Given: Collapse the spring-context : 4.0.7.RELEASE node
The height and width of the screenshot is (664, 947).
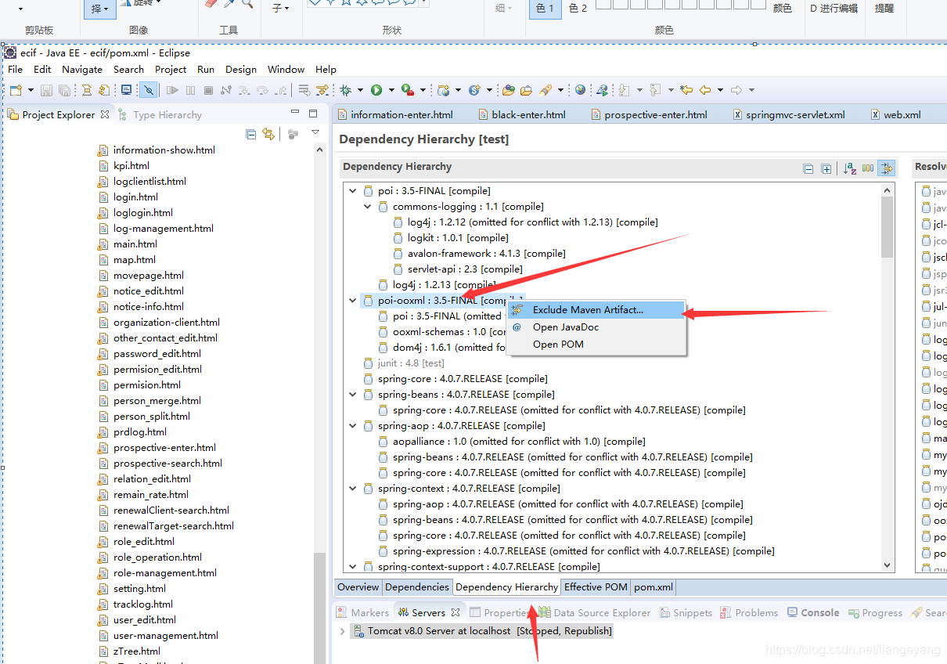Looking at the screenshot, I should tap(352, 488).
